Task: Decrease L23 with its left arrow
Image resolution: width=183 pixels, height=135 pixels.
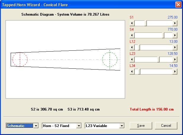Action: (132, 59)
